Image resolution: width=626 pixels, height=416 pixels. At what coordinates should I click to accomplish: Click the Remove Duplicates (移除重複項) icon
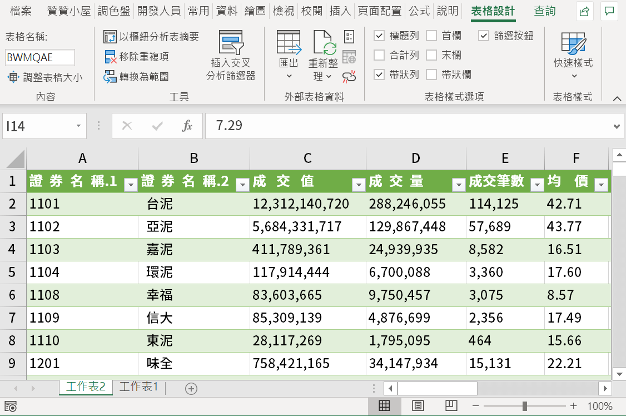pos(110,57)
